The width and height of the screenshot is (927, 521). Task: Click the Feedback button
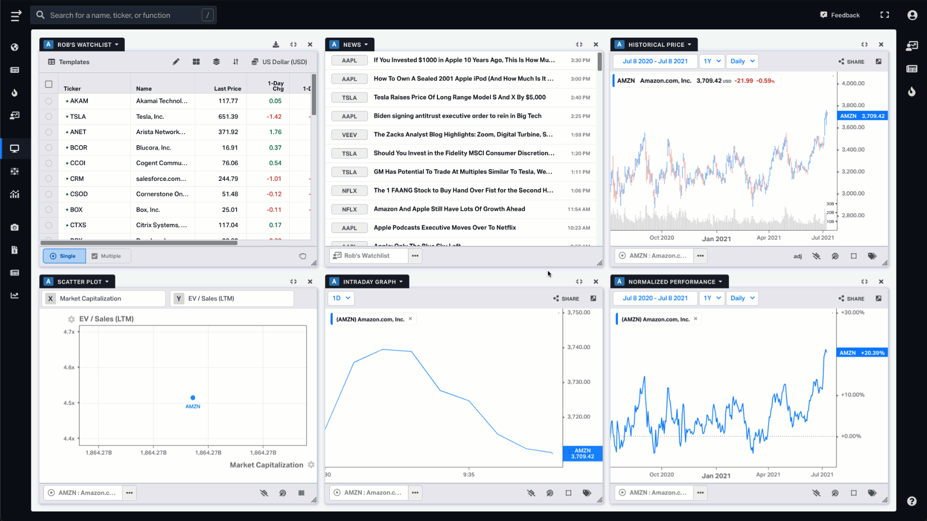840,15
